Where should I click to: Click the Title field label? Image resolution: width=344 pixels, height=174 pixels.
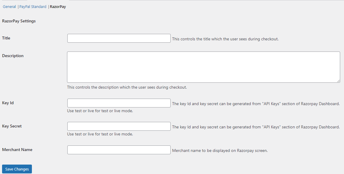click(6, 38)
